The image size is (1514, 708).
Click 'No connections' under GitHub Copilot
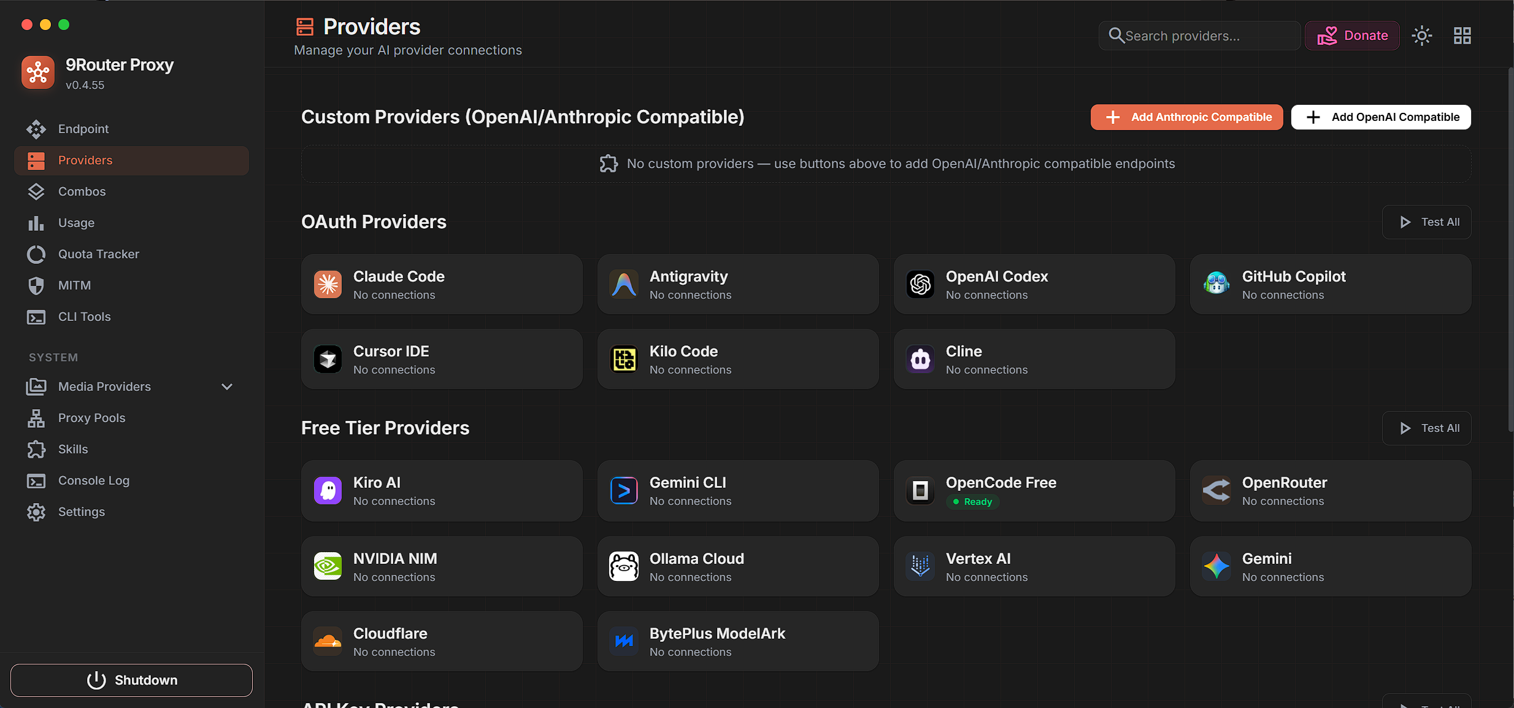pyautogui.click(x=1283, y=295)
